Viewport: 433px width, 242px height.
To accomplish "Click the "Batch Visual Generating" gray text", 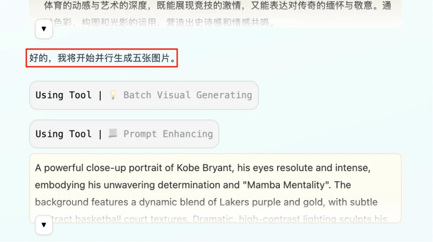I will coord(187,95).
